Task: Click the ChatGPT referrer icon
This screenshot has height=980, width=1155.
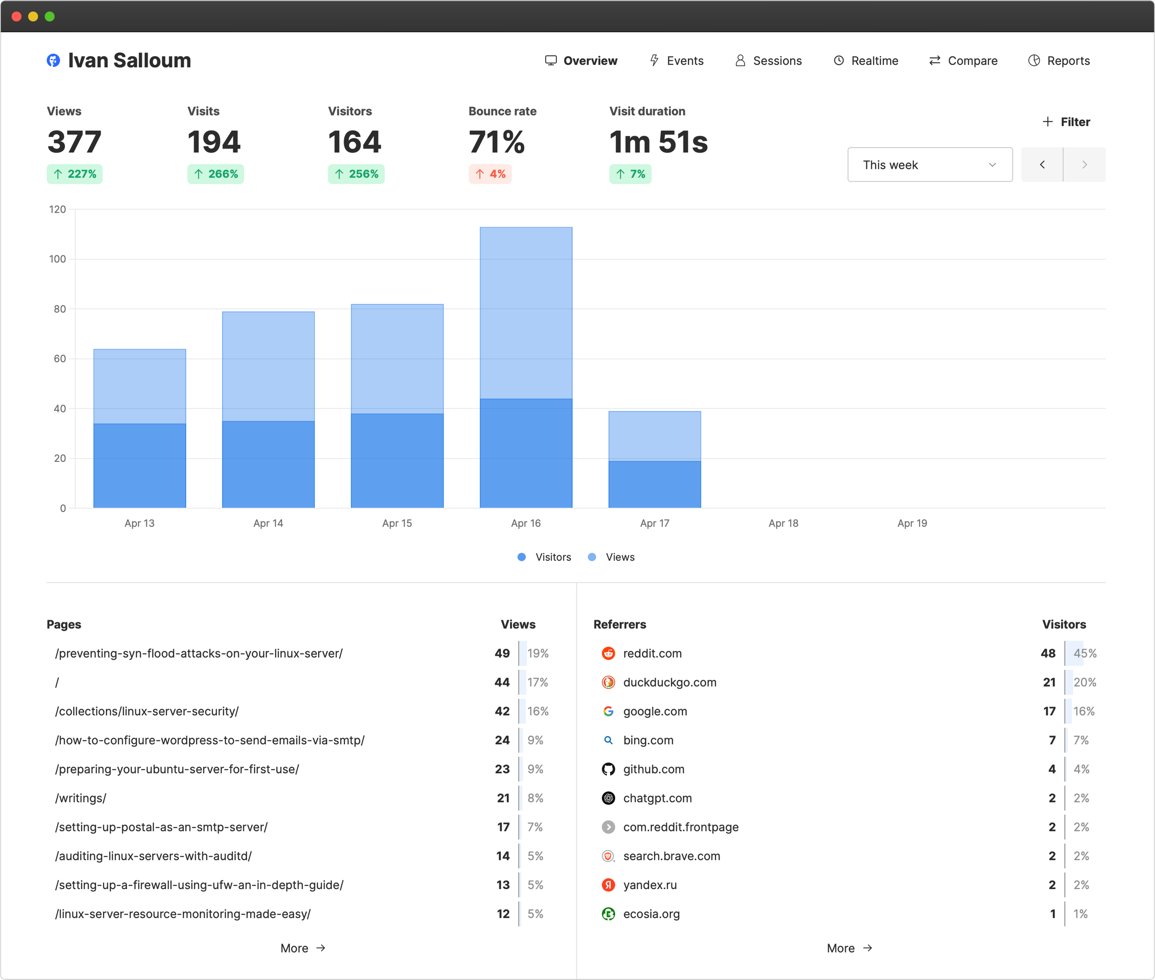Action: pos(609,798)
